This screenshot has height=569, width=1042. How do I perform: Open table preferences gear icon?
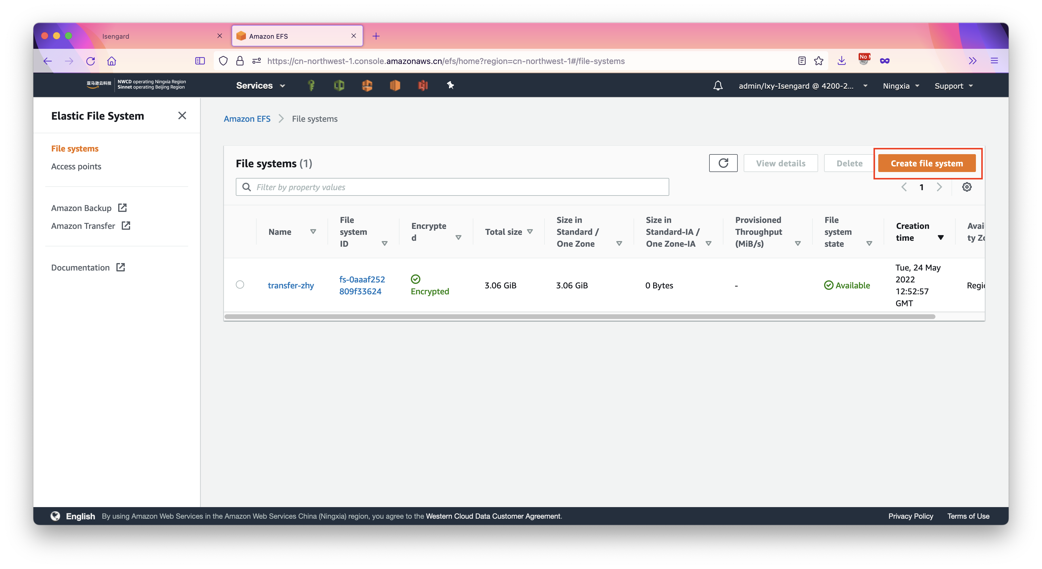[967, 187]
